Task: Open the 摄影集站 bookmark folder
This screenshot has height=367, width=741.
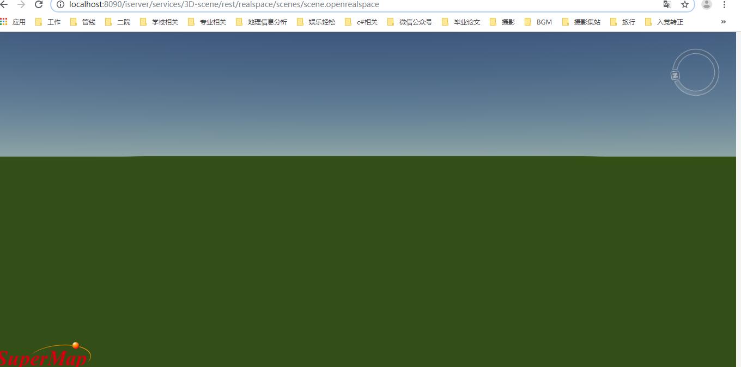Action: tap(581, 22)
